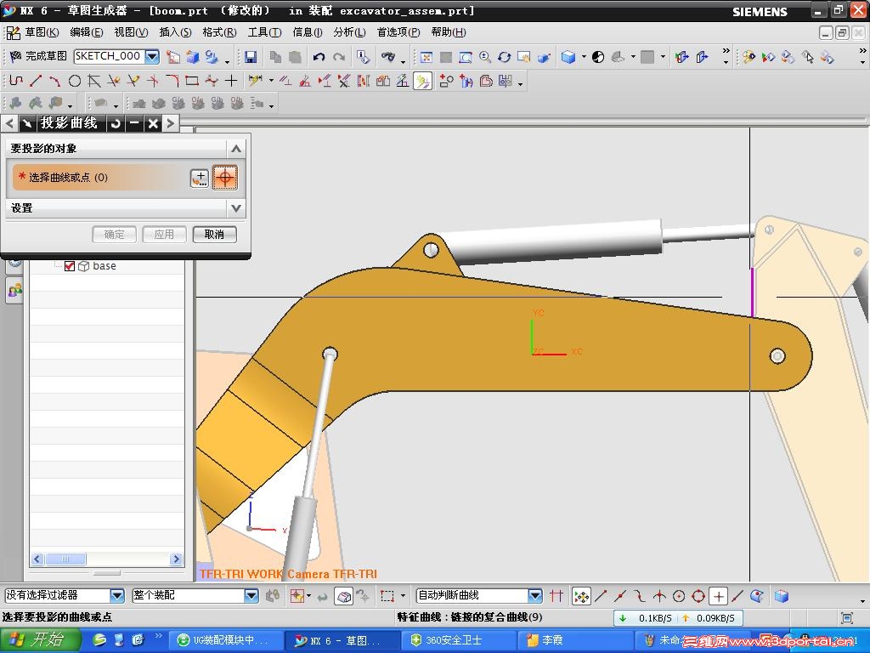Screen dimensions: 870x653
Task: Open the selection filter dropdown (没有选择过滤器)
Action: pos(117,596)
